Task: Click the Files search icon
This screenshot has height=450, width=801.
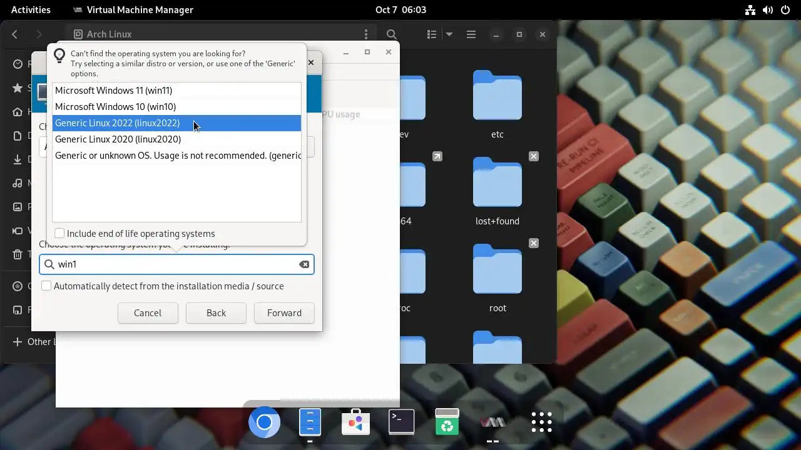Action: click(x=391, y=34)
